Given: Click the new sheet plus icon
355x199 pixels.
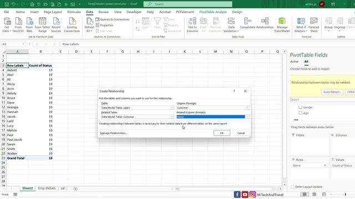Looking at the screenshot, I should click(x=75, y=188).
